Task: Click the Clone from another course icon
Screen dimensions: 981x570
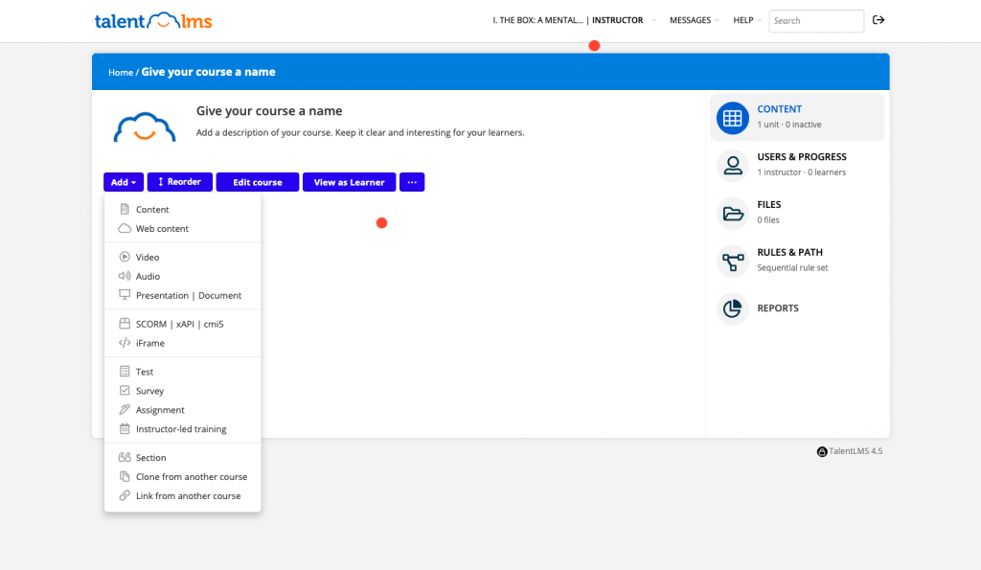Action: point(125,476)
